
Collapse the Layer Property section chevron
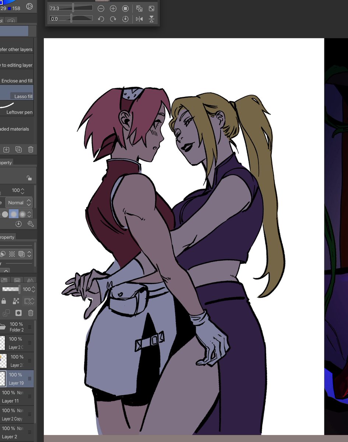tap(6, 271)
